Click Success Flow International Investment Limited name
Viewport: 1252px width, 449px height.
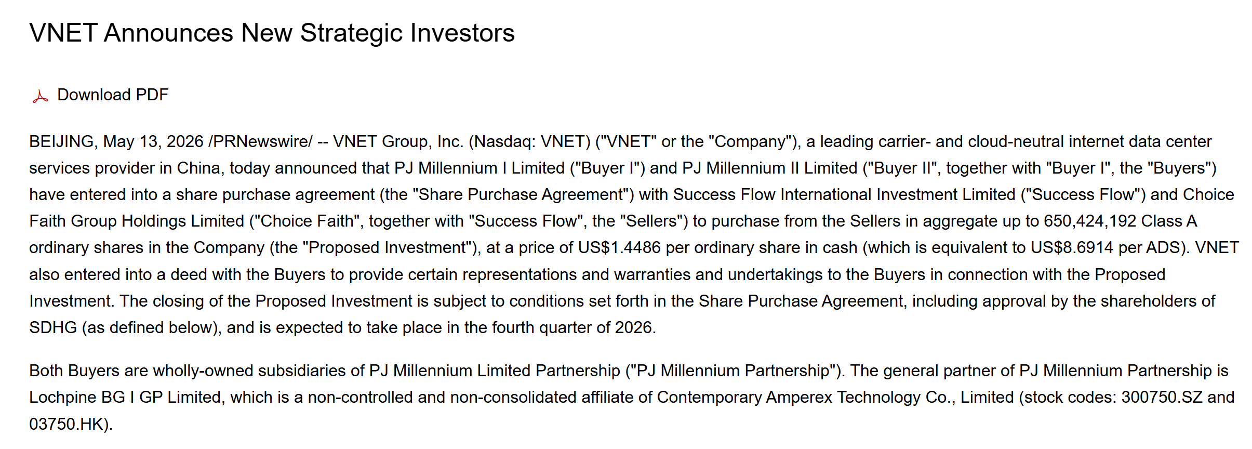[x=844, y=195]
